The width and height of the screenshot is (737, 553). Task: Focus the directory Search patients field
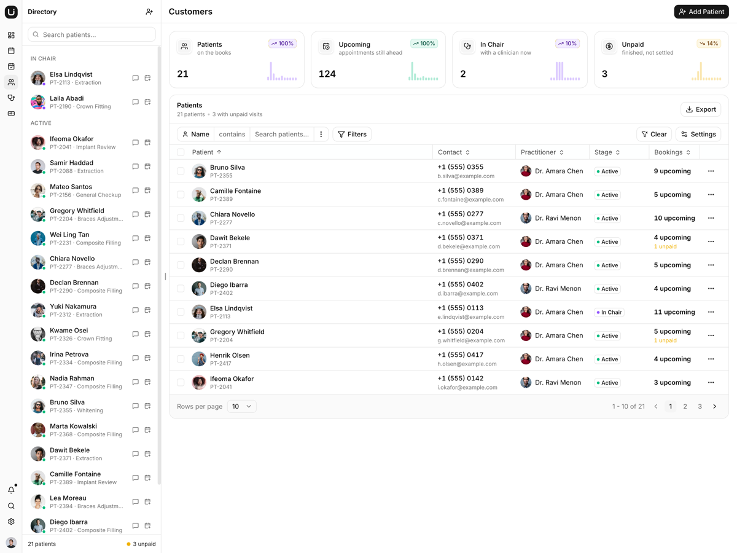tap(92, 34)
